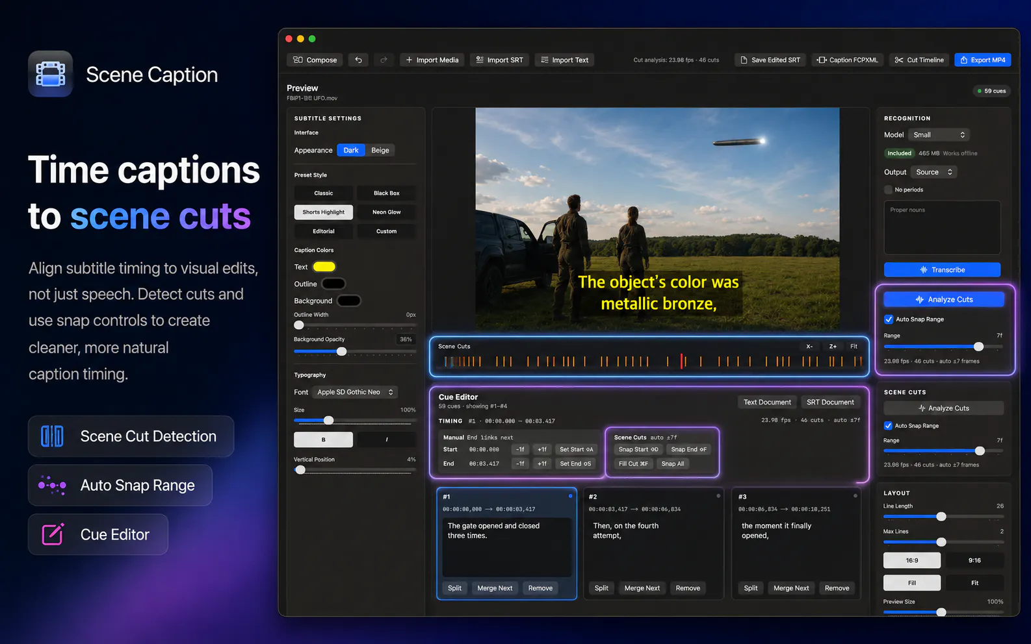Click the Vertical Position slider handle
The width and height of the screenshot is (1031, 644).
click(300, 470)
